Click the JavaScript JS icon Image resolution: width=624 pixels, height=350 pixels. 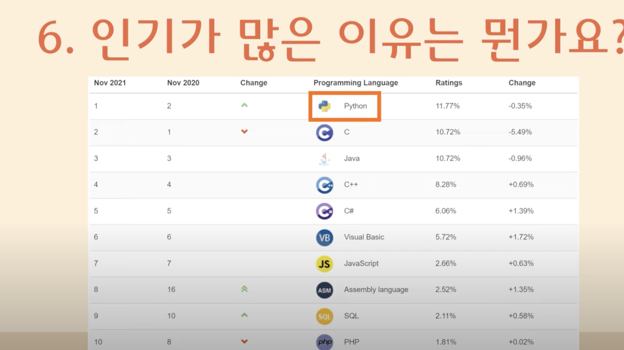(324, 264)
